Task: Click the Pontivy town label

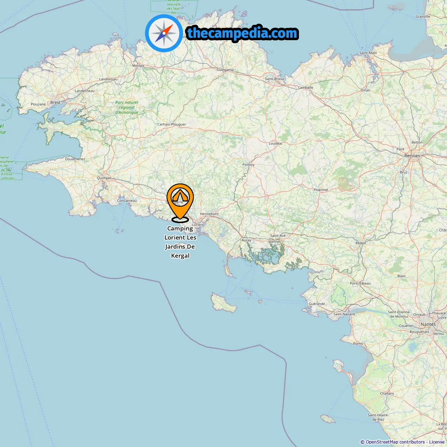Action: click(x=248, y=165)
